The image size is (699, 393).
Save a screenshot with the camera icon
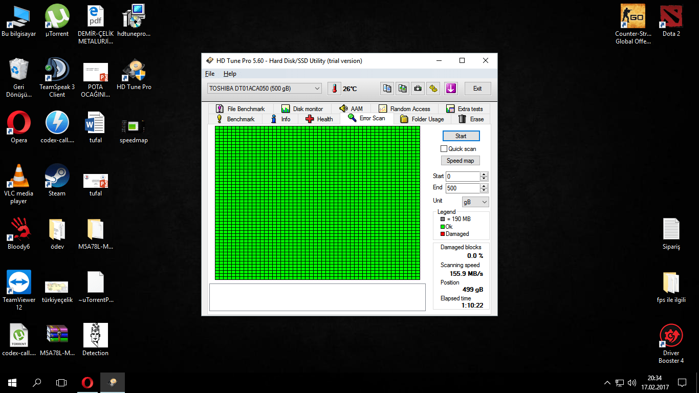click(x=418, y=89)
